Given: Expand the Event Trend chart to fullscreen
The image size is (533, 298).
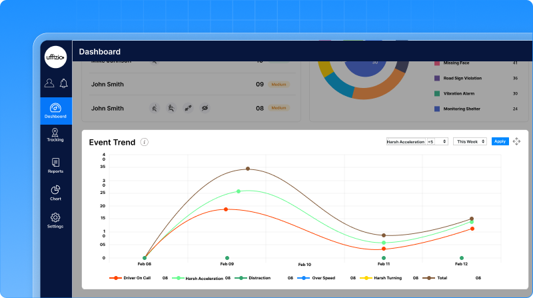Looking at the screenshot, I should point(516,141).
